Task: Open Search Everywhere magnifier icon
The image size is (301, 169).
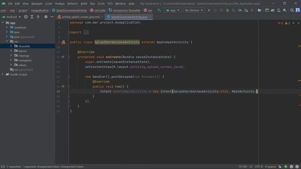Action: (292, 10)
